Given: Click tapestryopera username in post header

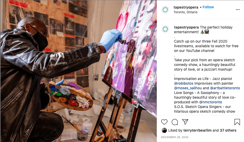Looking at the screenshot, I should click(186, 7).
